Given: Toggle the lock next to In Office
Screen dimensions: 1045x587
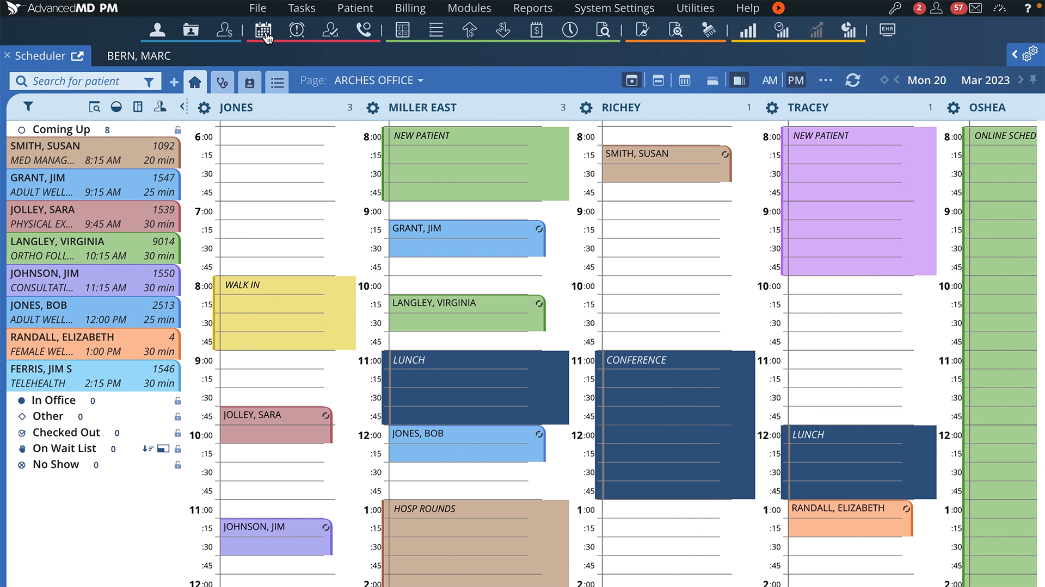Looking at the screenshot, I should (x=177, y=401).
